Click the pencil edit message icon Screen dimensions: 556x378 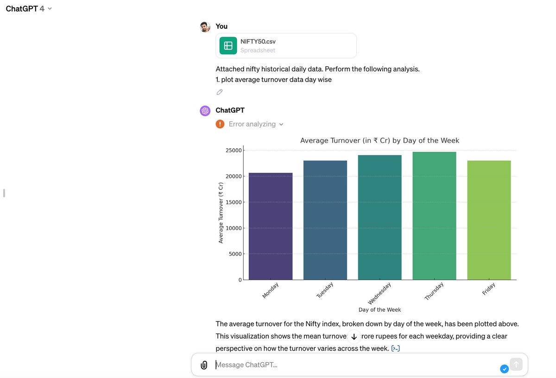pyautogui.click(x=220, y=92)
